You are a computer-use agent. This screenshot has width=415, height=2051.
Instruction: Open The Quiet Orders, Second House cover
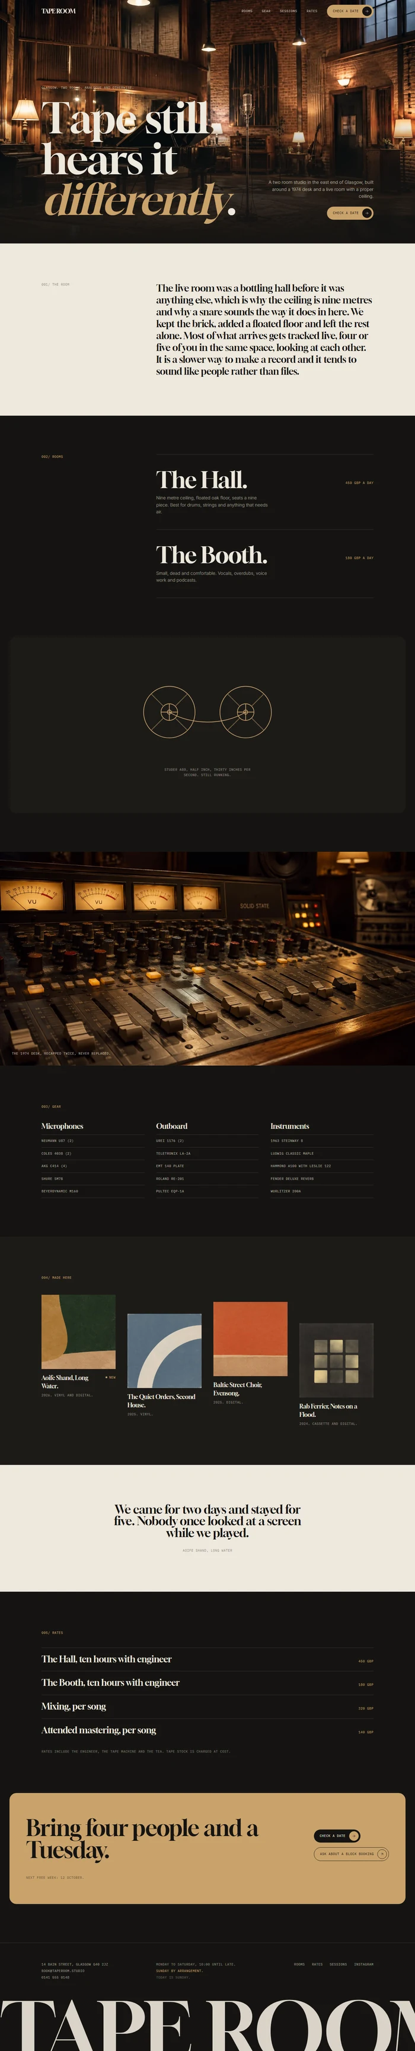(x=164, y=1351)
